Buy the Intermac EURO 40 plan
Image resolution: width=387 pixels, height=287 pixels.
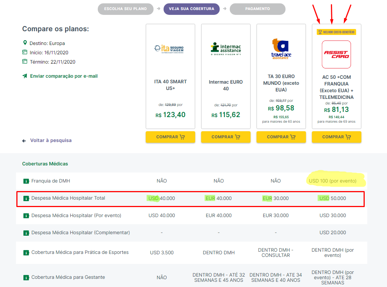[226, 137]
